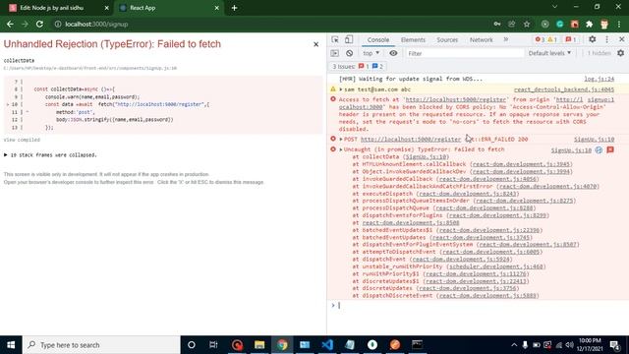Click the share page icon
This screenshot has height=354, width=629.
click(511, 24)
